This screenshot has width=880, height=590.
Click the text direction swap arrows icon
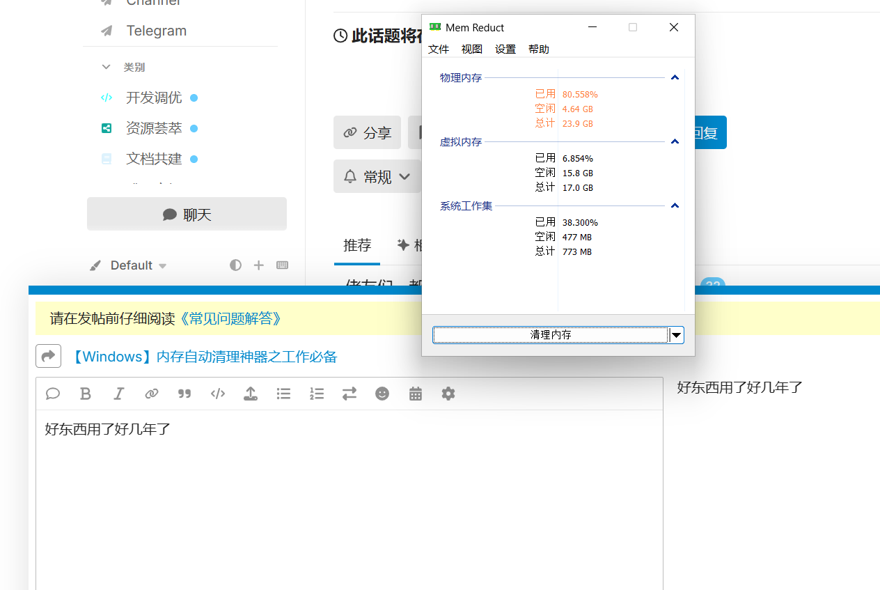[349, 394]
